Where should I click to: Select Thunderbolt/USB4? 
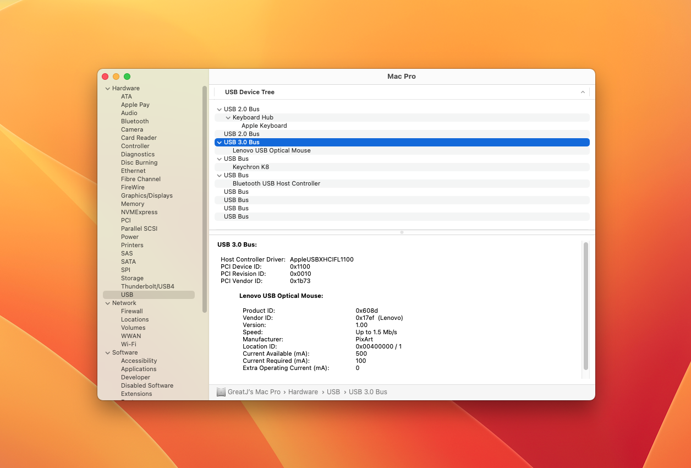pyautogui.click(x=147, y=286)
